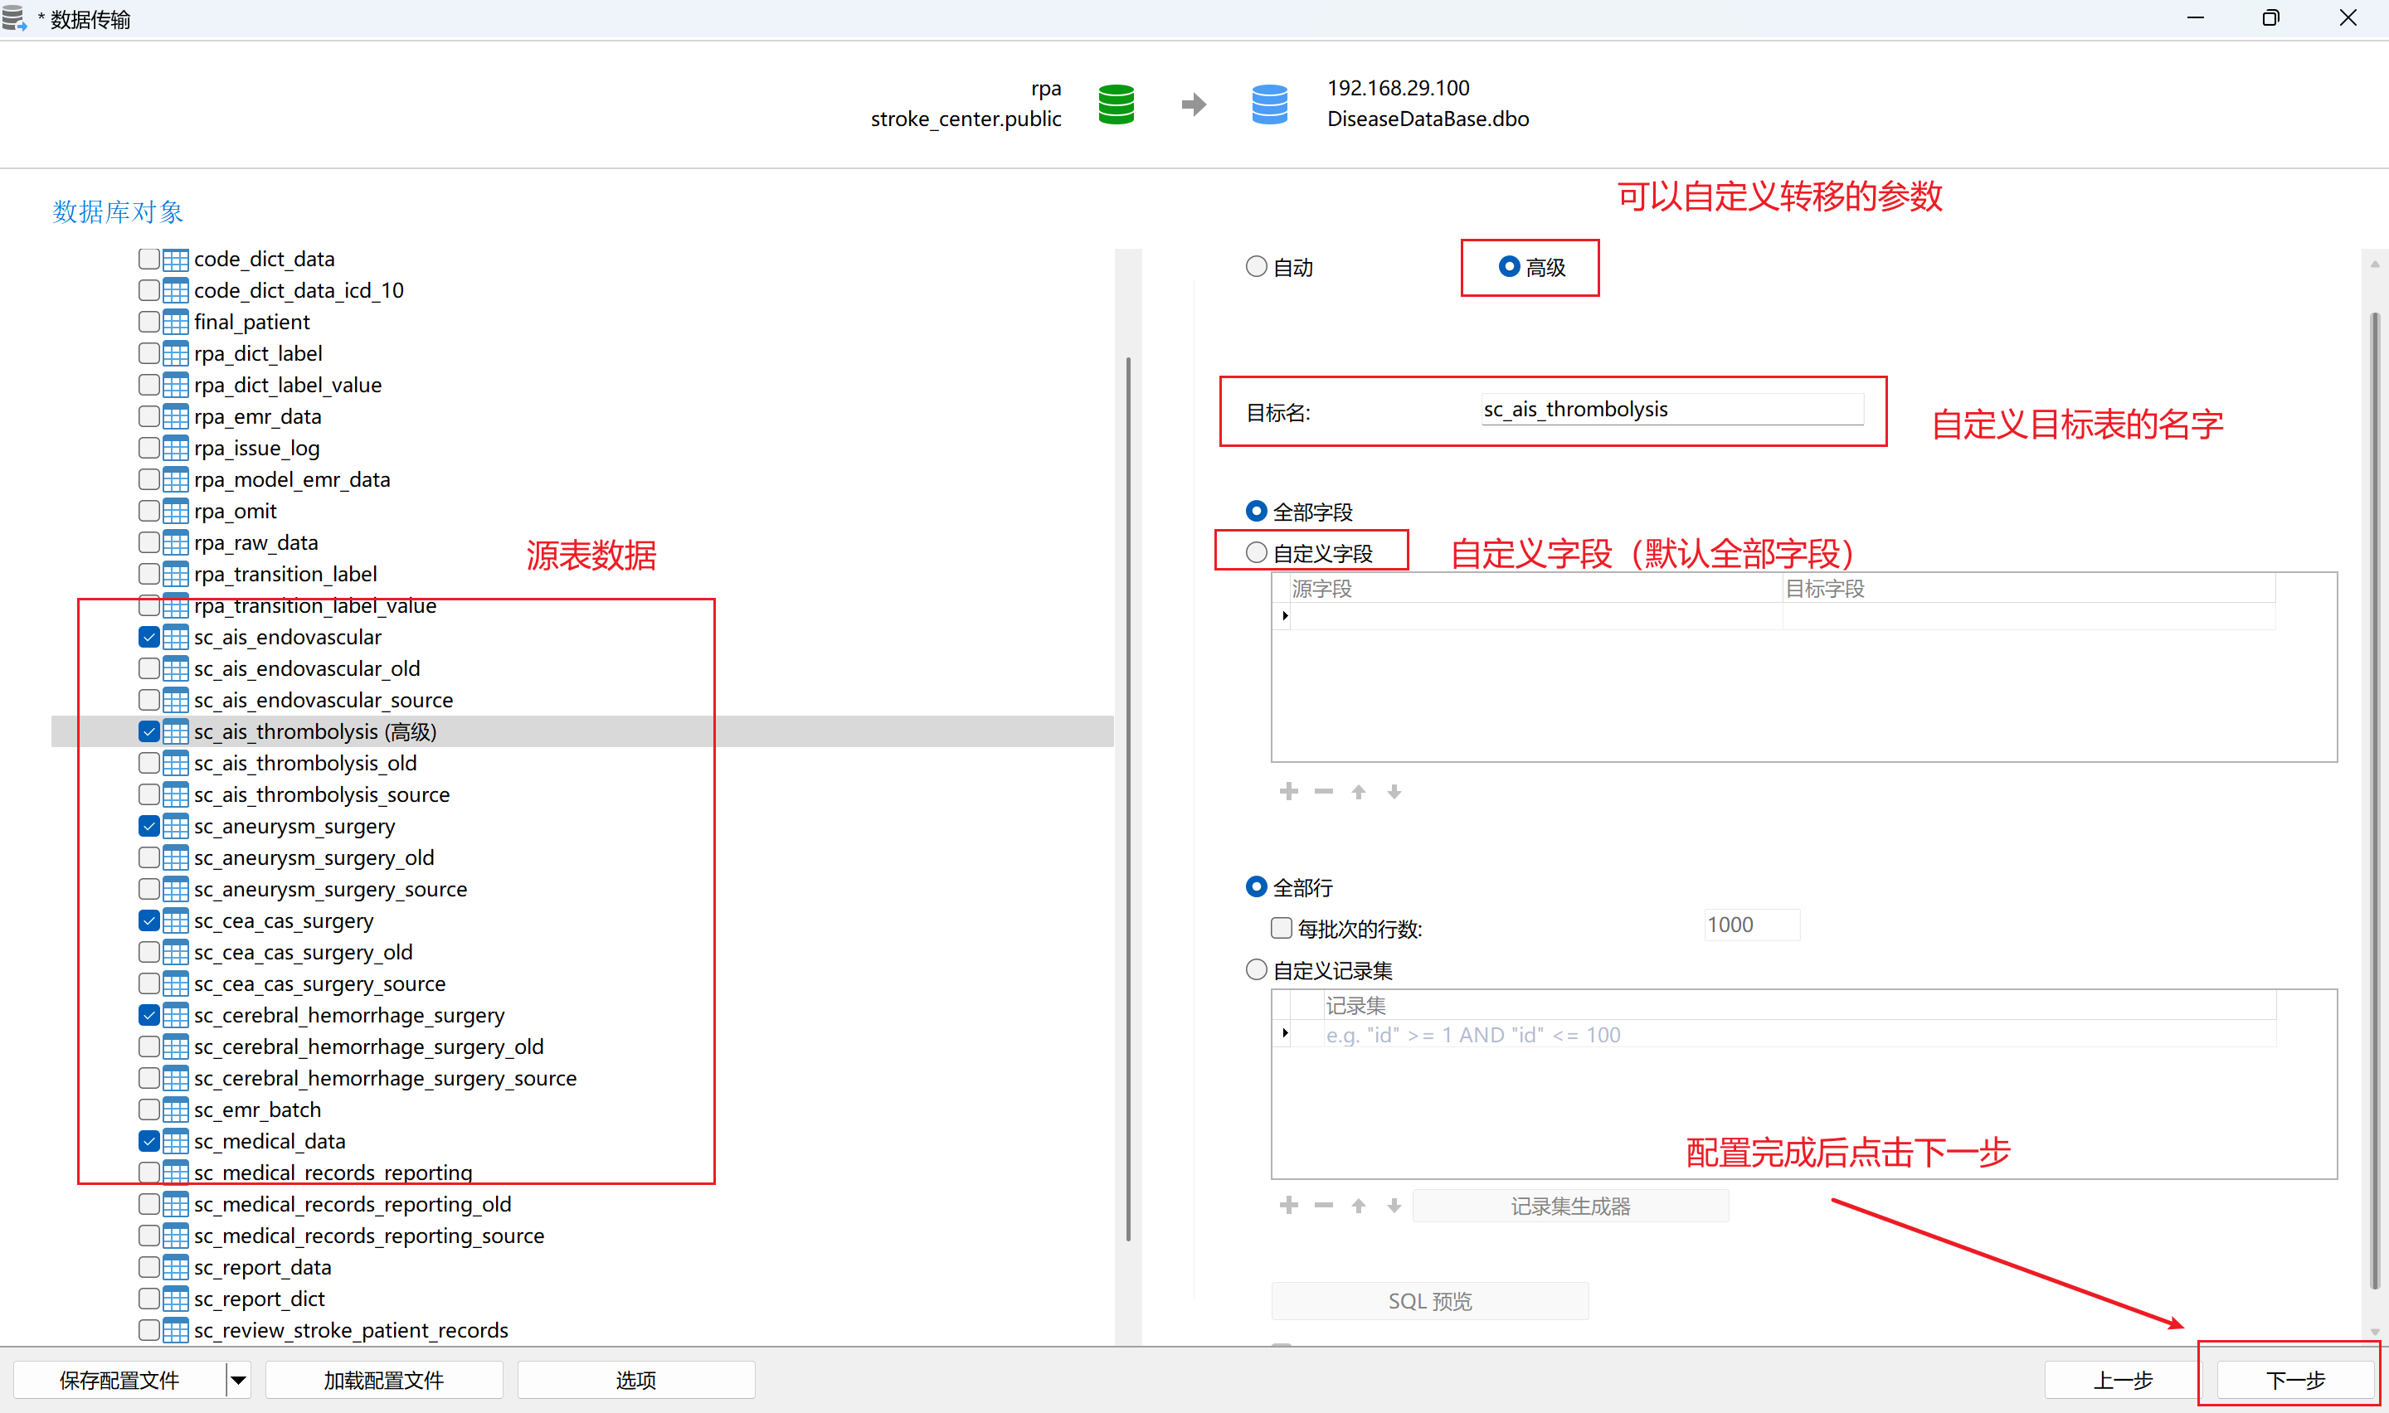Remove a field mapping row with minus icon

point(1324,791)
